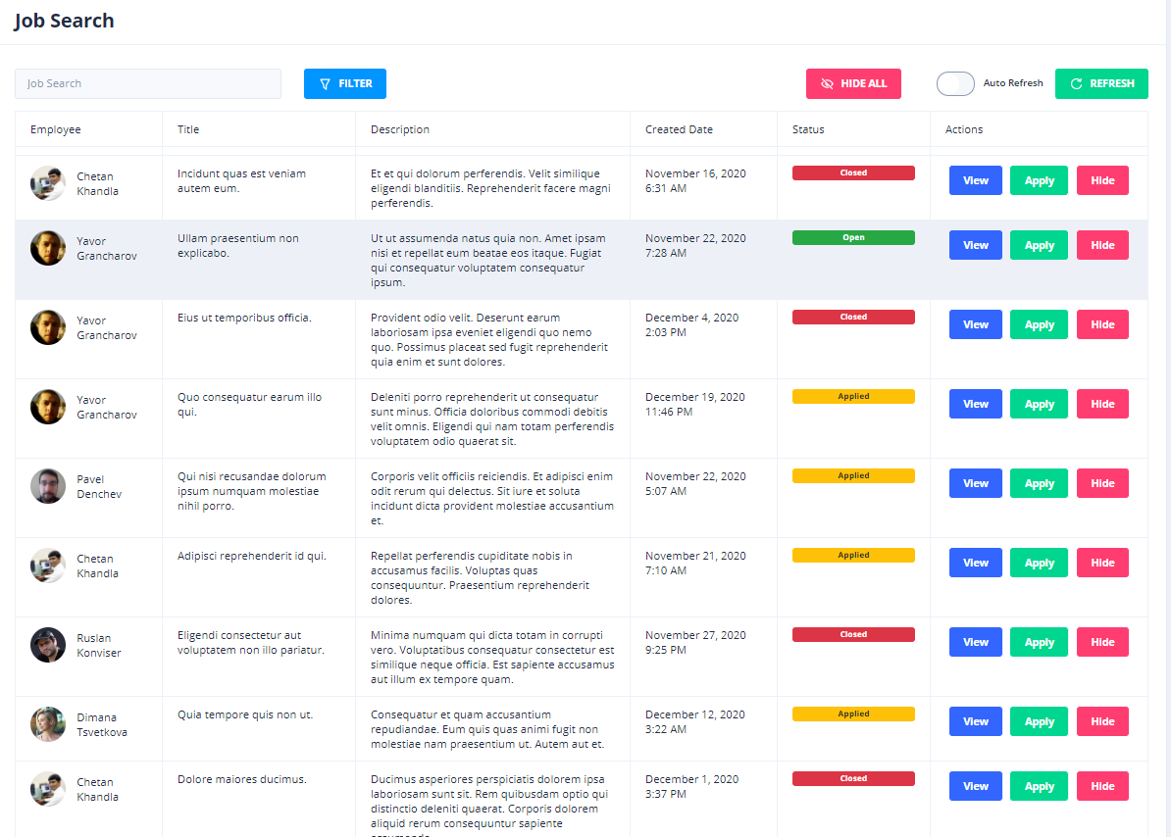Click the green Open status badge
This screenshot has height=837, width=1171.
coord(853,238)
